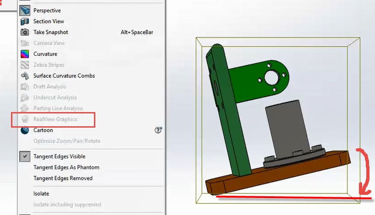This screenshot has width=375, height=215.
Task: Click the Alt+SpaceBar shortcut label
Action: click(x=137, y=32)
